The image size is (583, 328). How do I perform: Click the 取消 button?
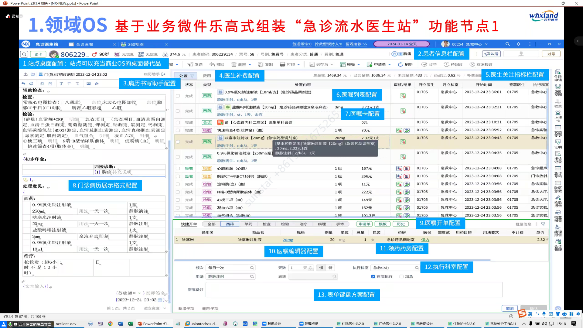[510, 308]
